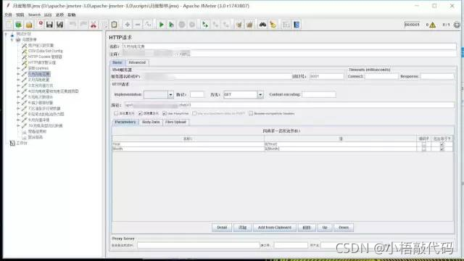464x261 pixels.
Task: Close the test plan with the red icon
Action: pos(41,24)
